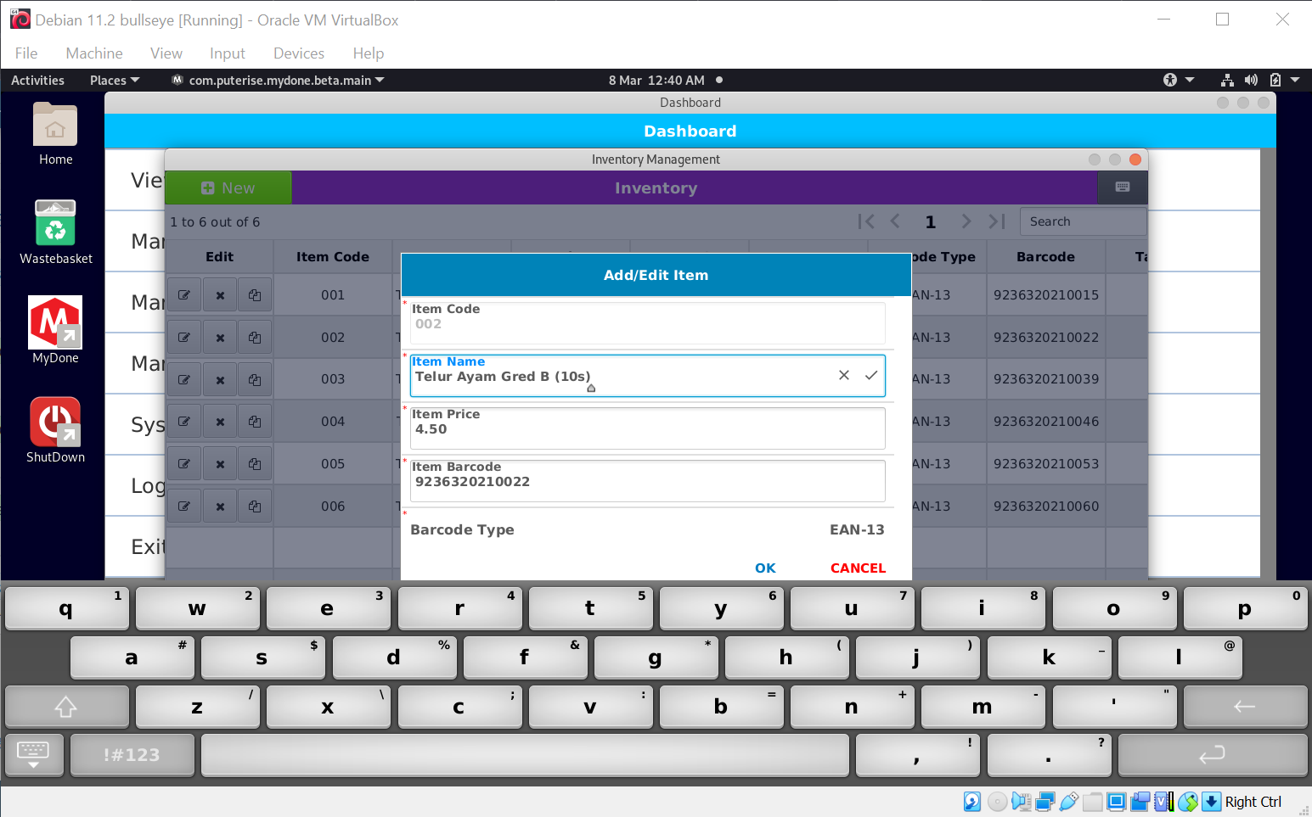Open the system status menu arrow
The height and width of the screenshot is (817, 1312).
1295,80
